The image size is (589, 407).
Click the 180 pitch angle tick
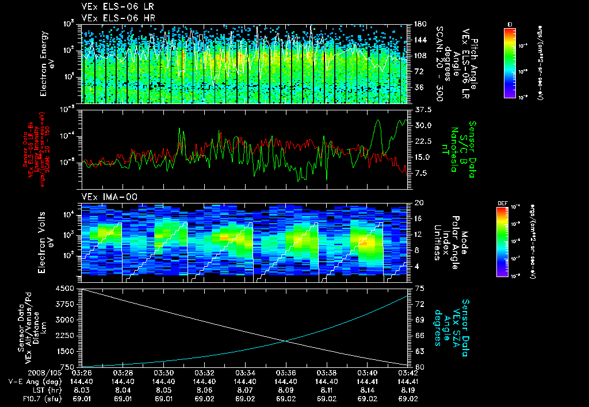[420, 24]
